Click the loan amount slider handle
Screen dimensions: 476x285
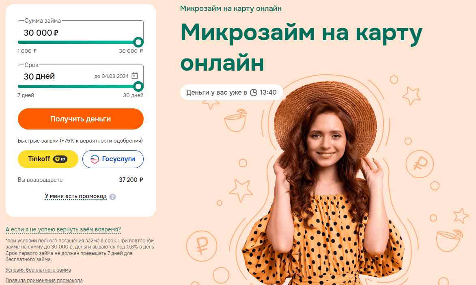click(x=138, y=42)
